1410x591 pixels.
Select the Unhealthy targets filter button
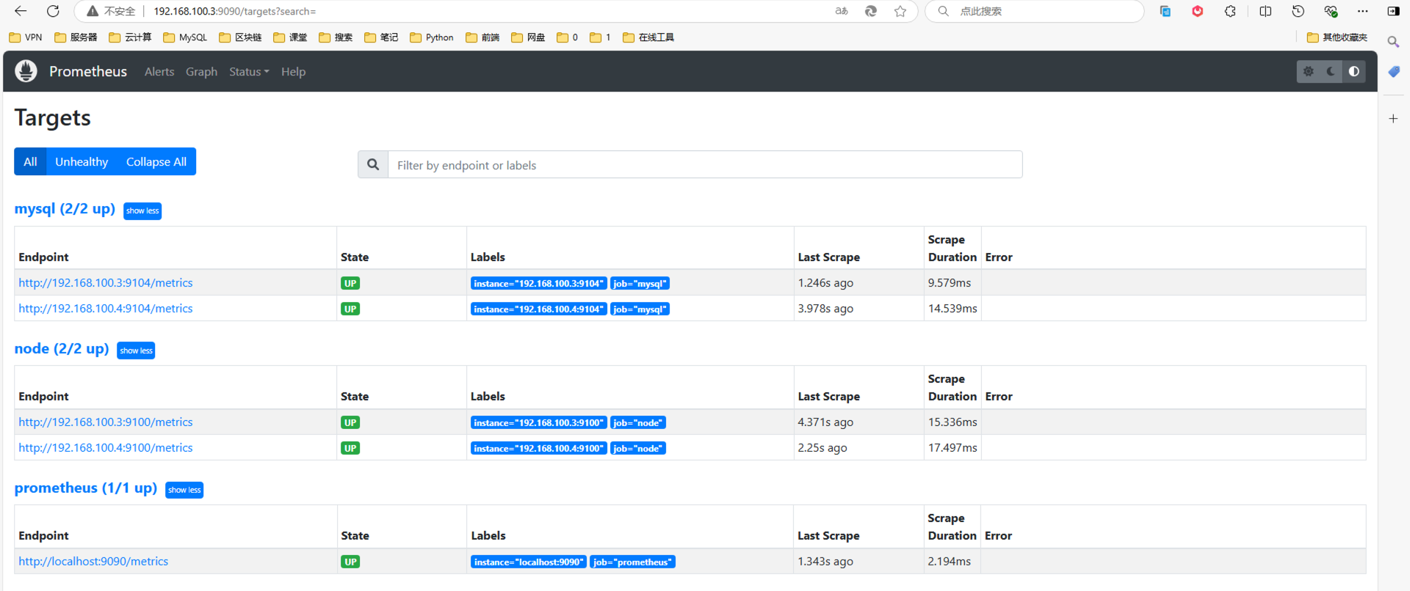[82, 161]
